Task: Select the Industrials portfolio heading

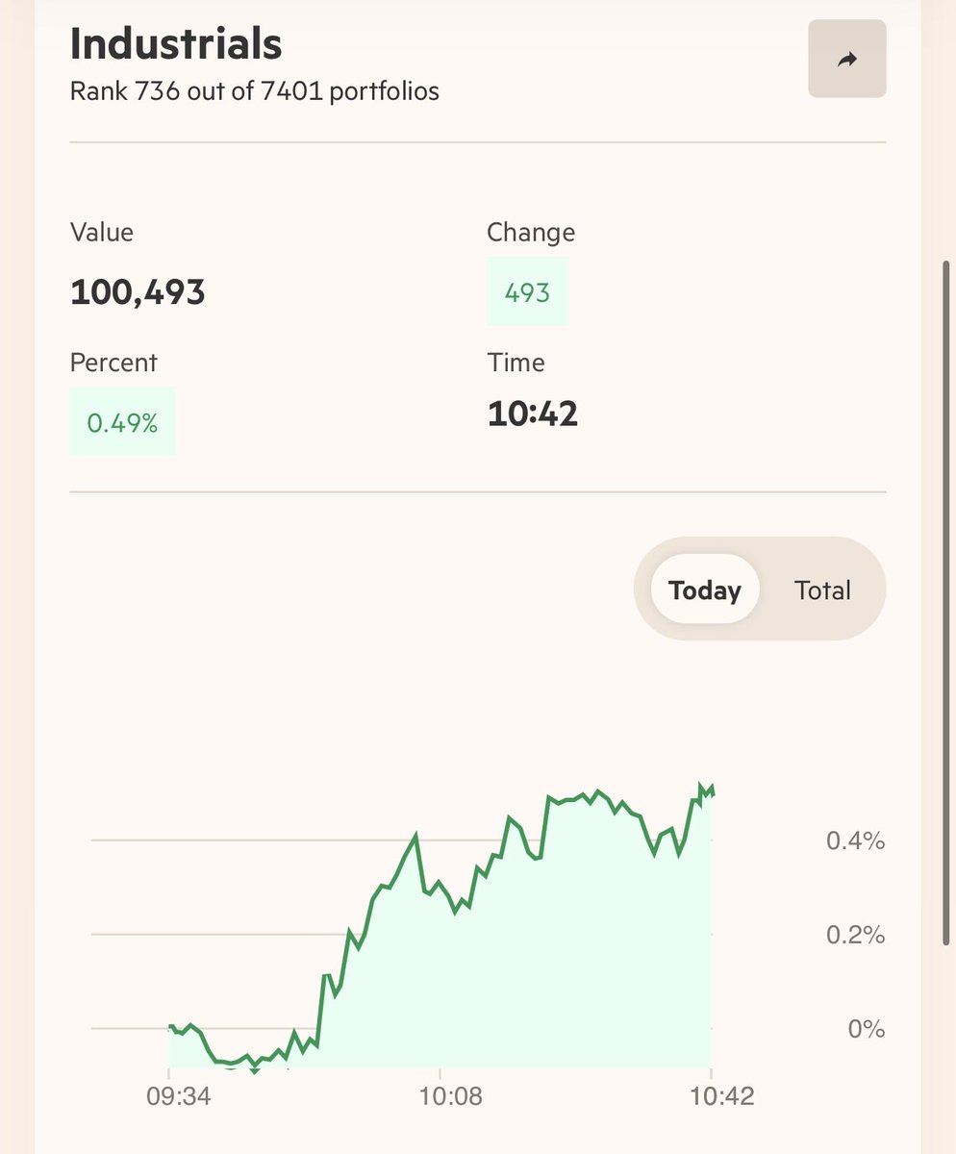Action: tap(176, 44)
